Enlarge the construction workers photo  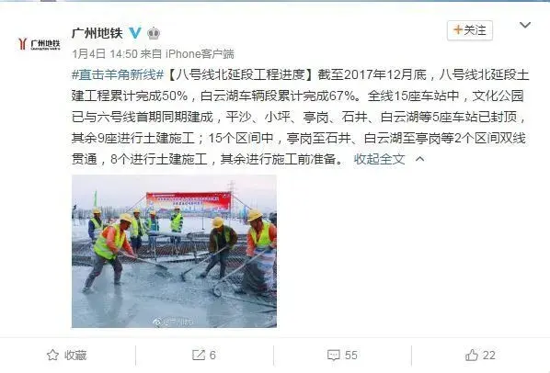[x=174, y=251]
